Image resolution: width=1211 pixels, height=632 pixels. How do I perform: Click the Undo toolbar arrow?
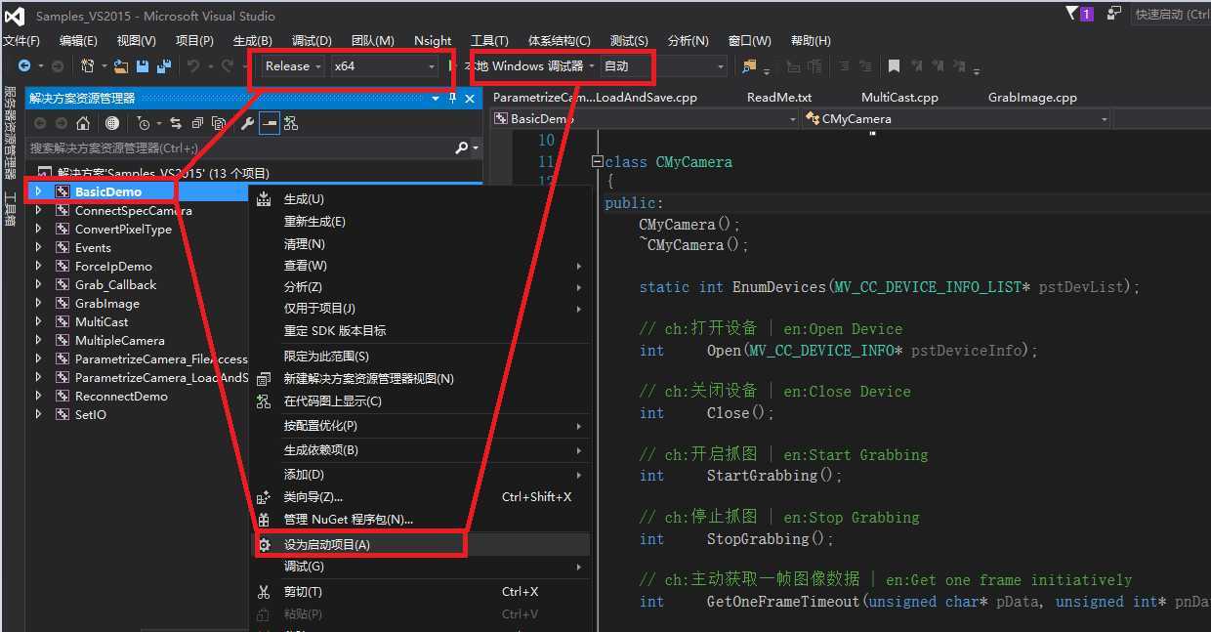tap(193, 66)
